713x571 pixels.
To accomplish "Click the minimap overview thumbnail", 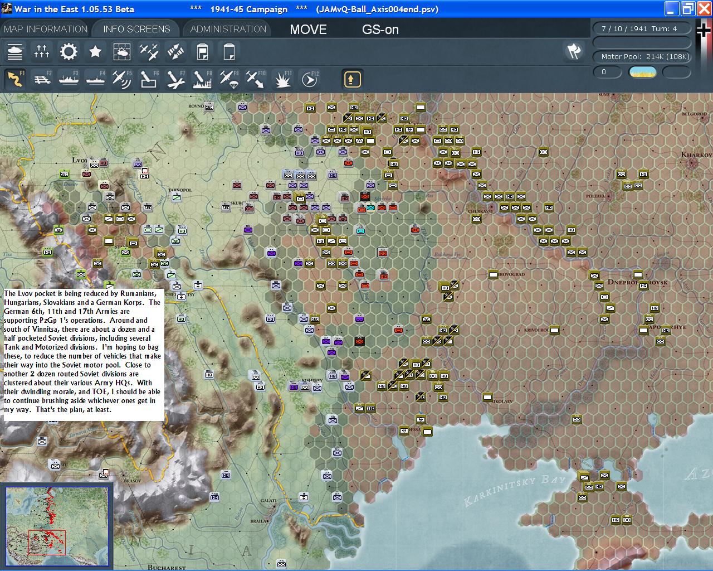I will pyautogui.click(x=57, y=526).
